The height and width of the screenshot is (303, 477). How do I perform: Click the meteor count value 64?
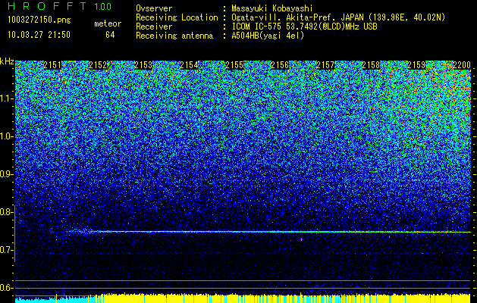tap(110, 35)
